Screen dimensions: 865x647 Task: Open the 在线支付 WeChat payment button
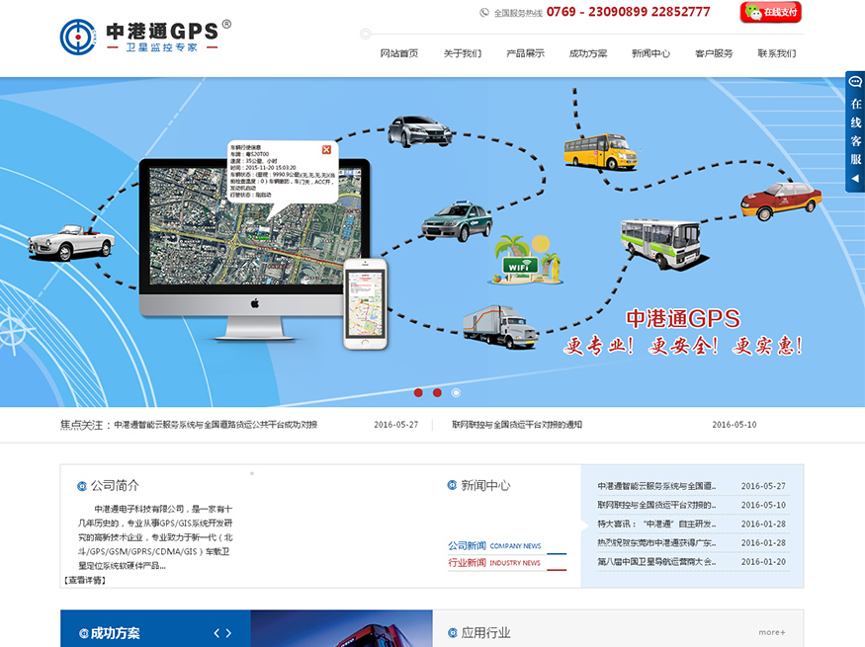coord(771,12)
